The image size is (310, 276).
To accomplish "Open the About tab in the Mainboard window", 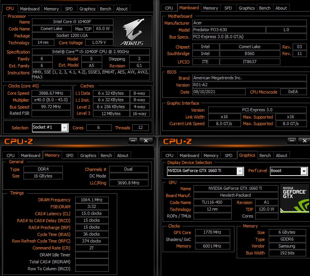I will (x=281, y=8).
